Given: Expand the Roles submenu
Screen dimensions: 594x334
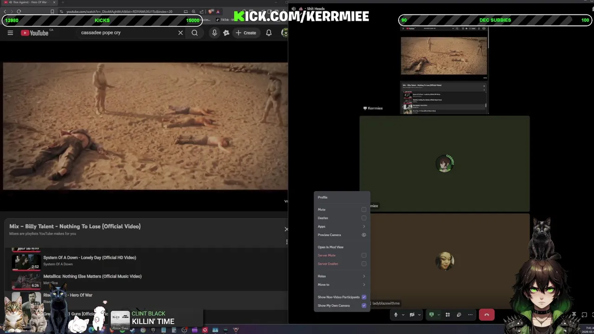Looking at the screenshot, I should [x=342, y=276].
